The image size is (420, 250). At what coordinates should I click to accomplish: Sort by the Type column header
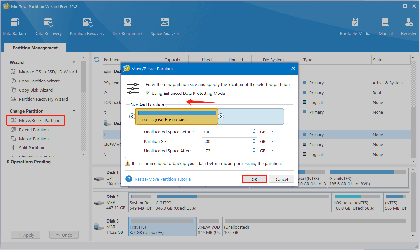337,60
